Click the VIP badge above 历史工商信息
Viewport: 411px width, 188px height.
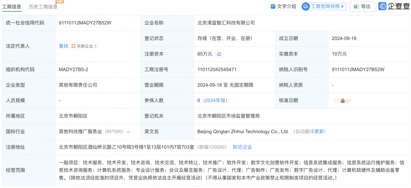(60, 2)
